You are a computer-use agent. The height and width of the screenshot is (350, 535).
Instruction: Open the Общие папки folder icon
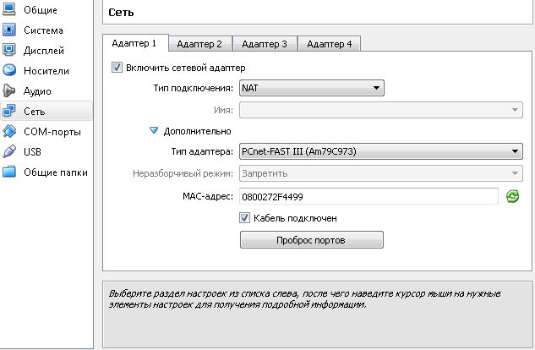point(9,172)
